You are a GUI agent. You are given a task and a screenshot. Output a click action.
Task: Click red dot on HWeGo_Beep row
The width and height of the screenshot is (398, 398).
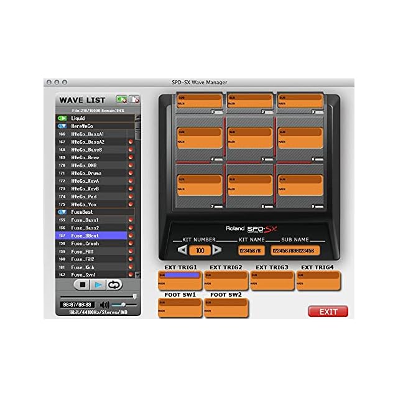pyautogui.click(x=131, y=157)
